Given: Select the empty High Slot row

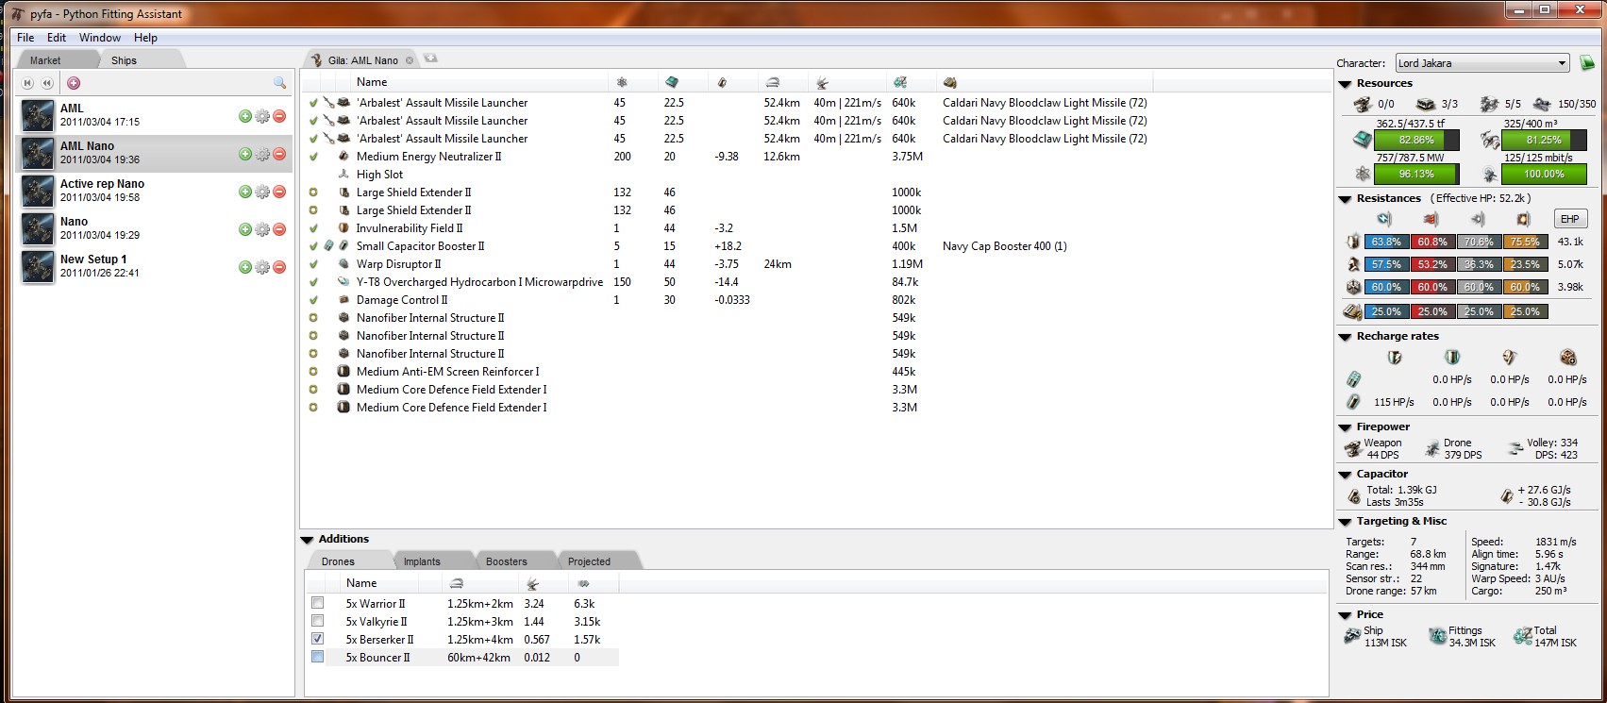Looking at the screenshot, I should 816,175.
